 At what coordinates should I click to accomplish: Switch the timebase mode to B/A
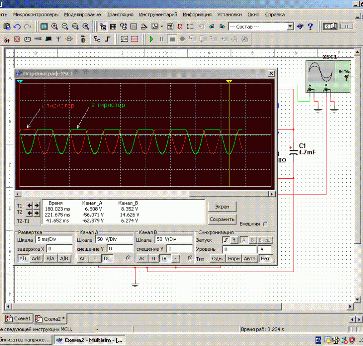click(51, 258)
